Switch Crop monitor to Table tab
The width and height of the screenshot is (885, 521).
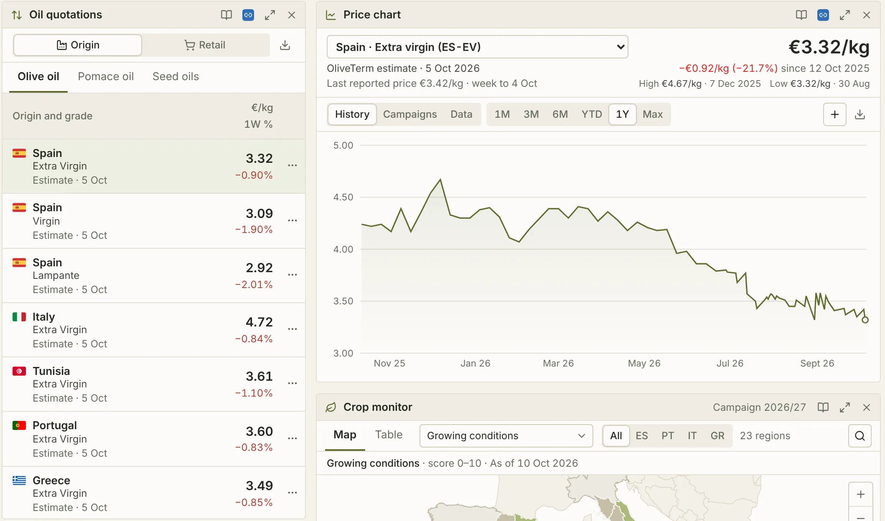pos(389,435)
